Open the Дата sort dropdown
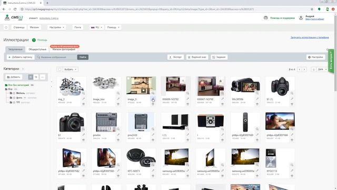Screen dimensions: 337x190 (x=322, y=69)
